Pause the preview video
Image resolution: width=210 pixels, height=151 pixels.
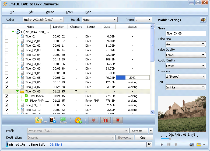coord(169,145)
